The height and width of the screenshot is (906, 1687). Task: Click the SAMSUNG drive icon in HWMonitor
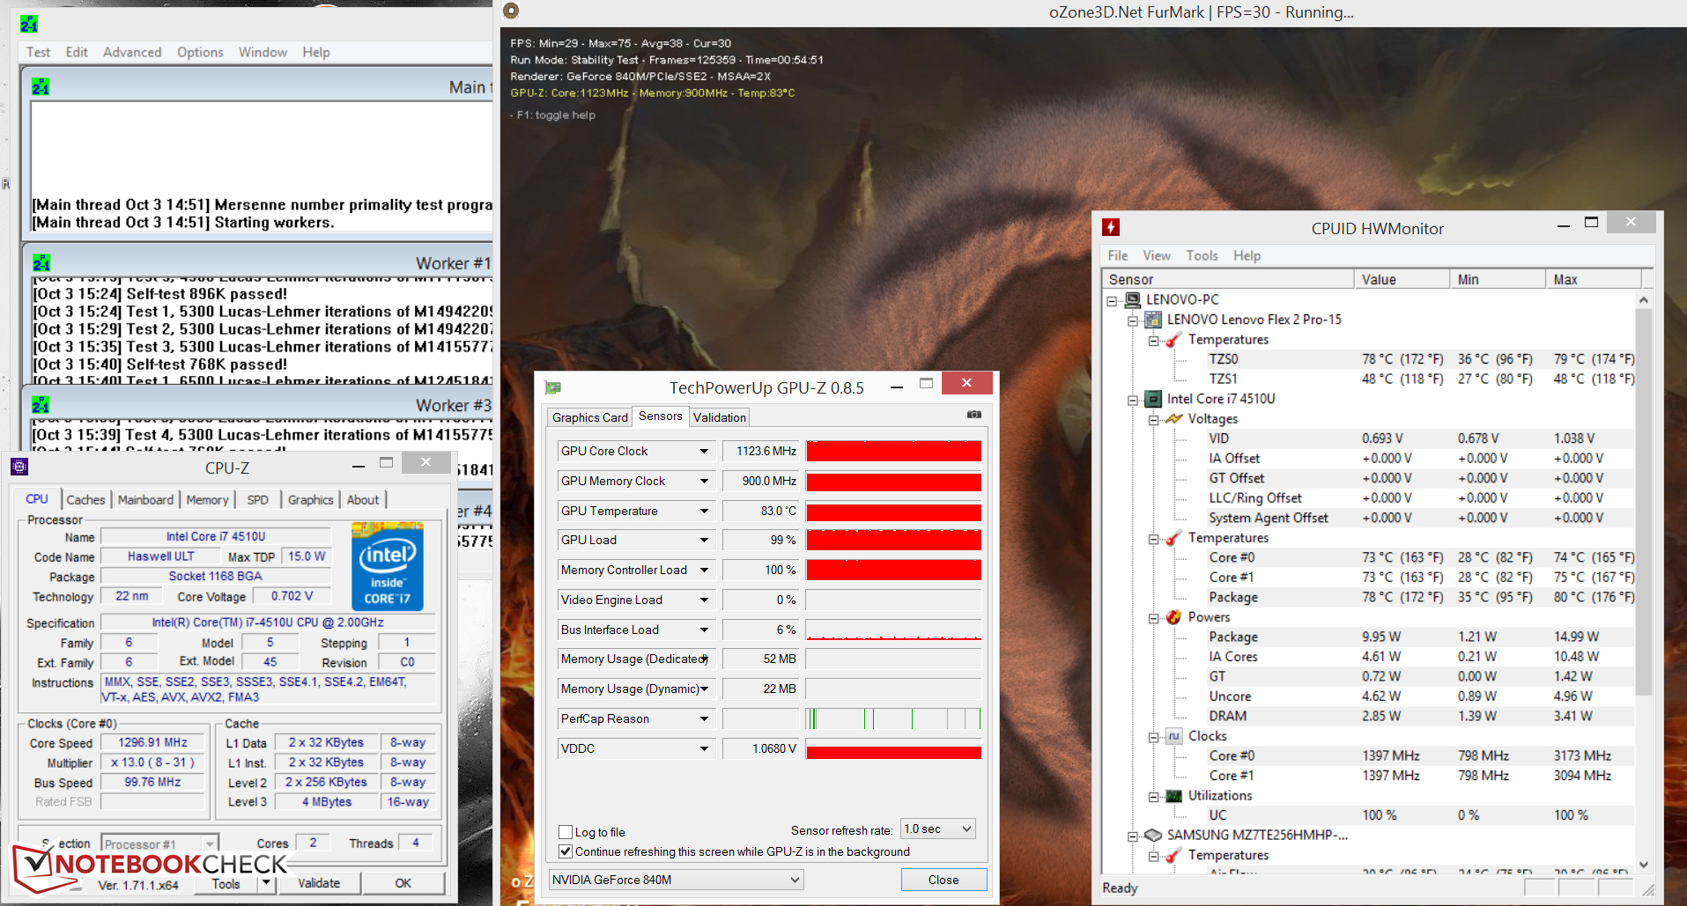click(1153, 835)
